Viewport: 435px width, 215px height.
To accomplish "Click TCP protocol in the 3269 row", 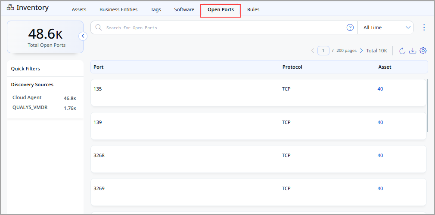I will coord(286,188).
